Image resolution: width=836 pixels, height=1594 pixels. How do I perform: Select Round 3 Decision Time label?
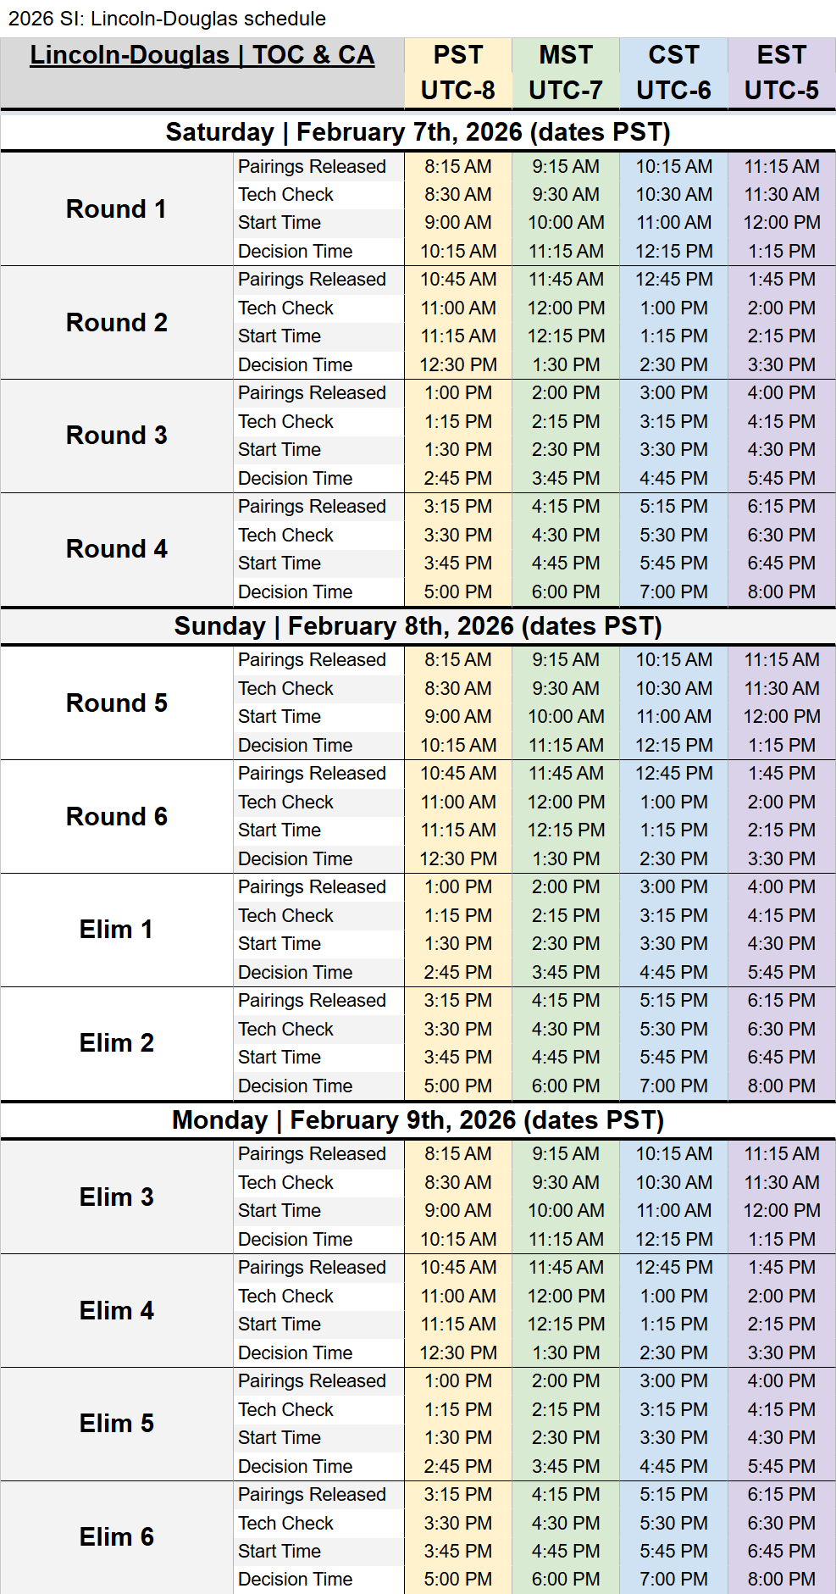point(295,479)
